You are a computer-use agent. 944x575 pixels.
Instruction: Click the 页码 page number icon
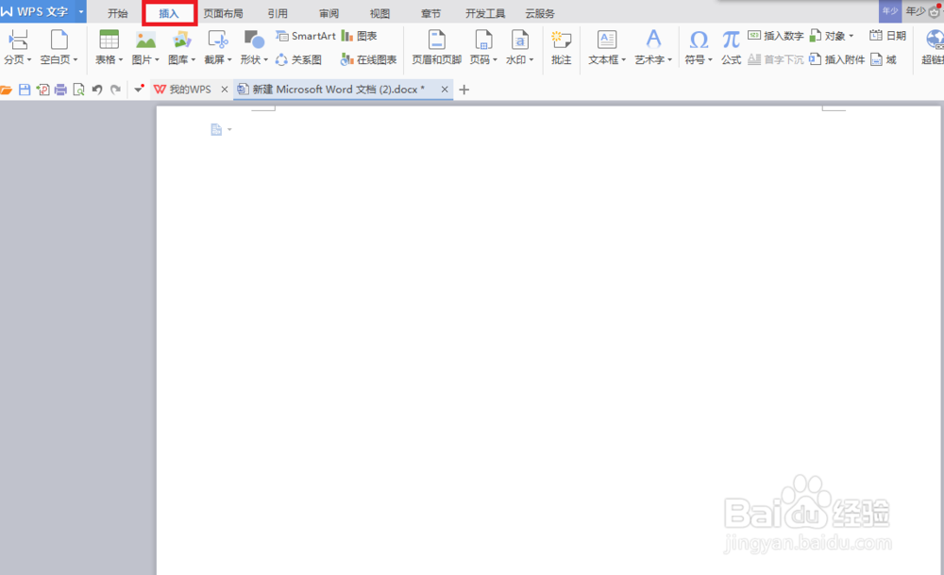pyautogui.click(x=483, y=40)
